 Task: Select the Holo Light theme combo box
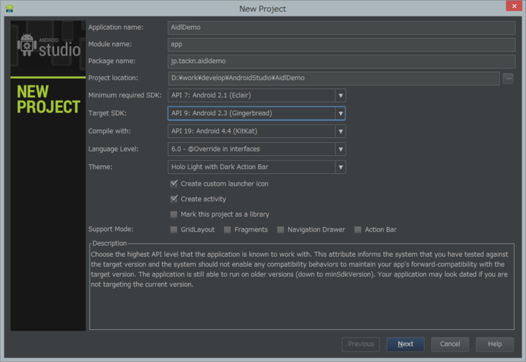[x=256, y=167]
